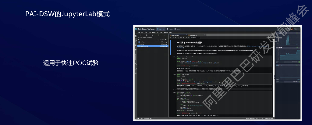Click the code cell importing collections
The width and height of the screenshot is (312, 125).
coord(224,79)
